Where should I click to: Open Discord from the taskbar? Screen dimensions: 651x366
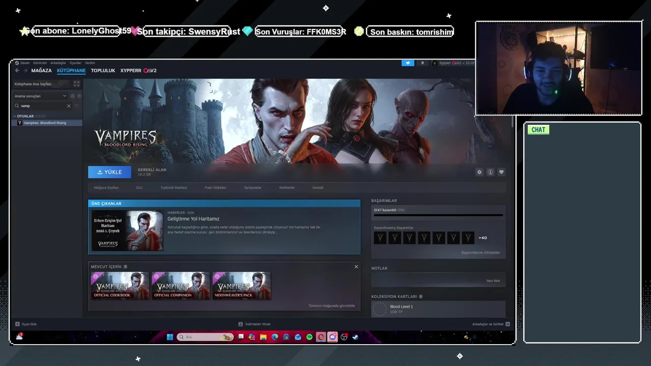333,337
